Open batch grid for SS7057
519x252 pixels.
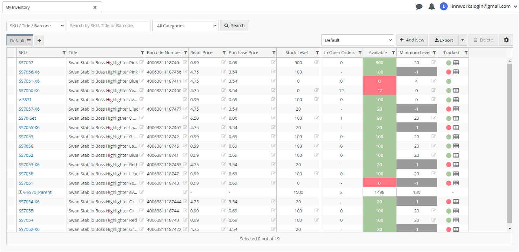(456, 63)
